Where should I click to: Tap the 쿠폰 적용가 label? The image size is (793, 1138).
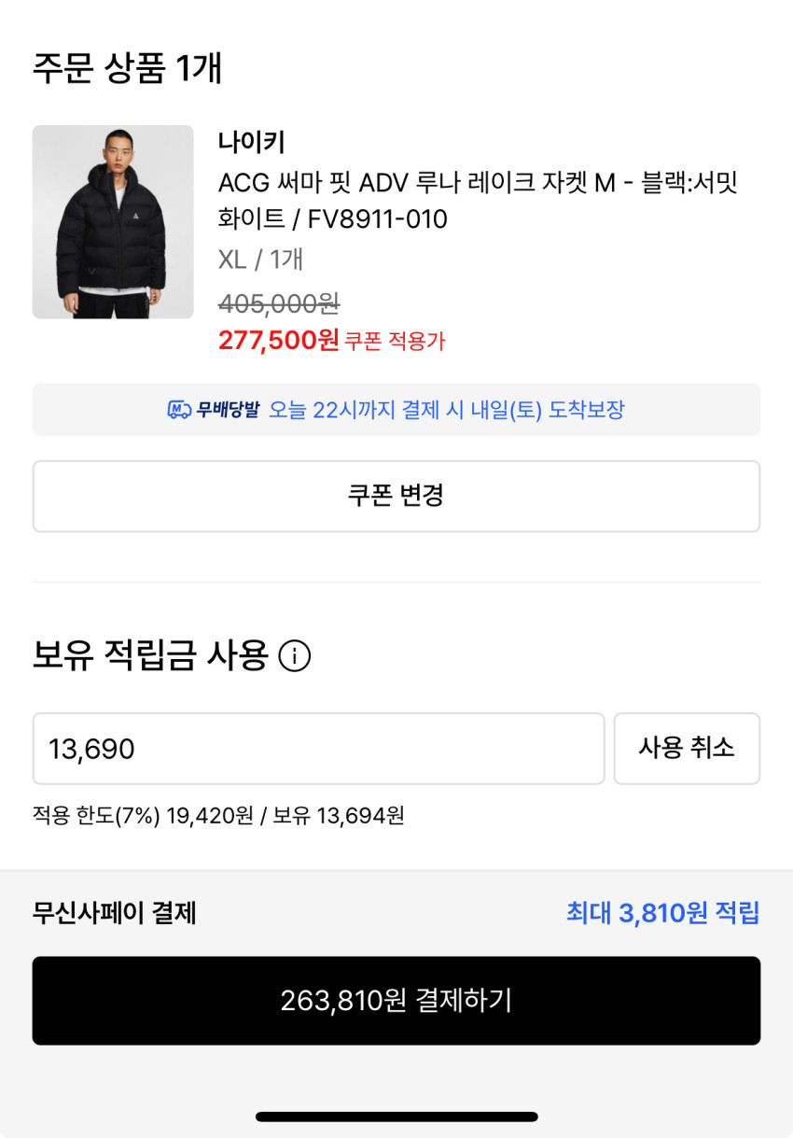pos(395,342)
